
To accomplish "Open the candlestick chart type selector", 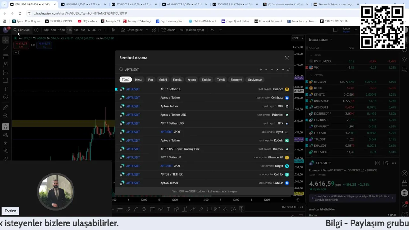I will [113, 30].
